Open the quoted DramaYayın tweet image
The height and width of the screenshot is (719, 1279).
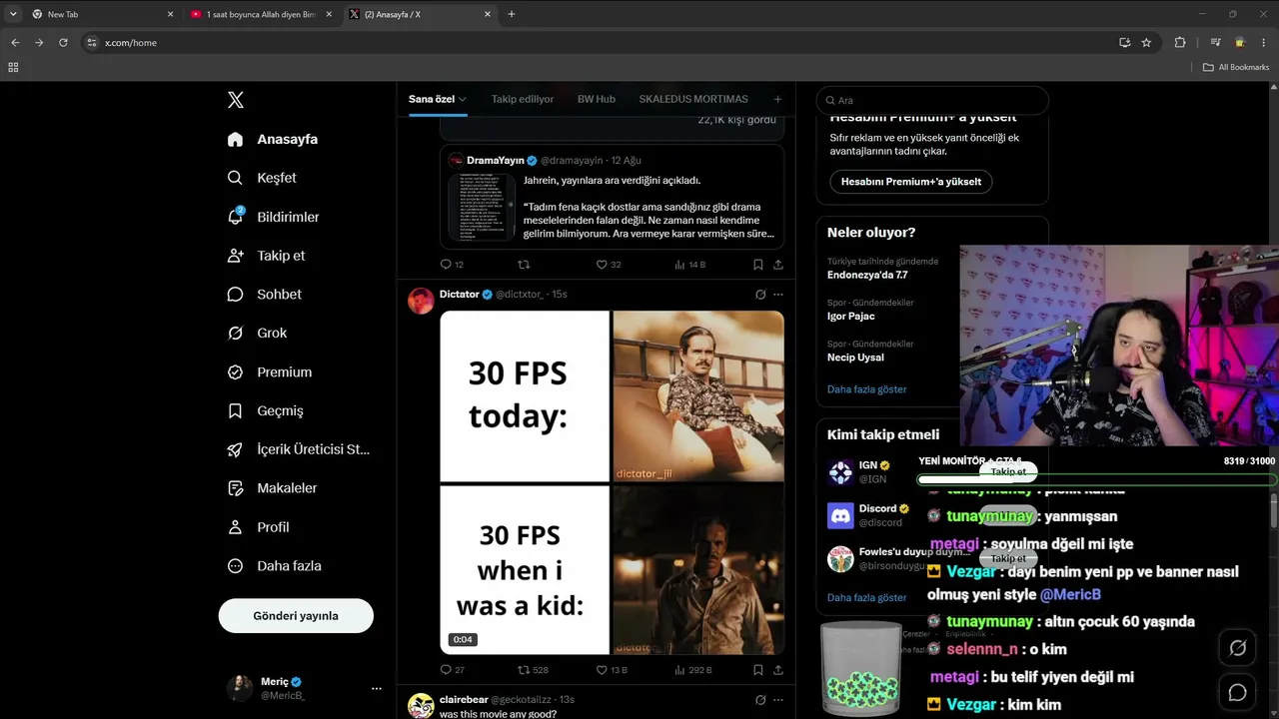pos(482,207)
